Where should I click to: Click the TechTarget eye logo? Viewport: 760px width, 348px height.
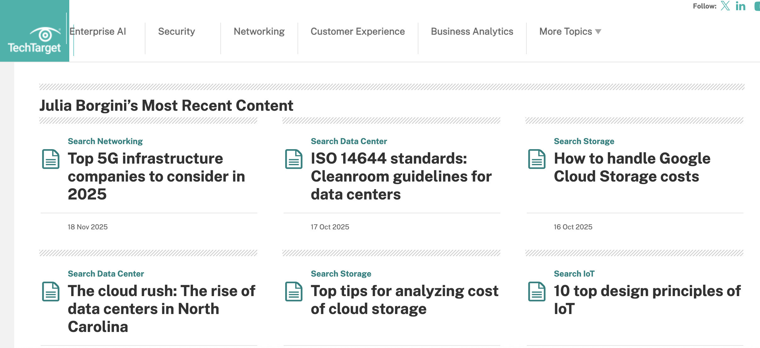pyautogui.click(x=45, y=35)
